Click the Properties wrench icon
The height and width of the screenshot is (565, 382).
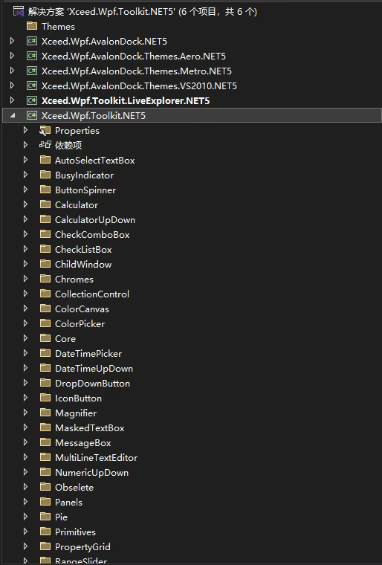pos(45,130)
